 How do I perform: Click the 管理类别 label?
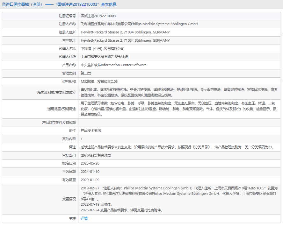tap(69, 73)
